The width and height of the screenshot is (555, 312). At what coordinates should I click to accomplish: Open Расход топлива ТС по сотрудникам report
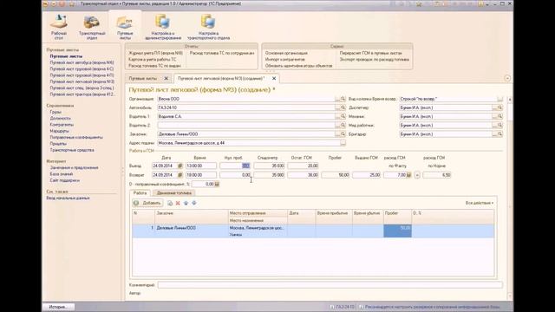pos(222,53)
